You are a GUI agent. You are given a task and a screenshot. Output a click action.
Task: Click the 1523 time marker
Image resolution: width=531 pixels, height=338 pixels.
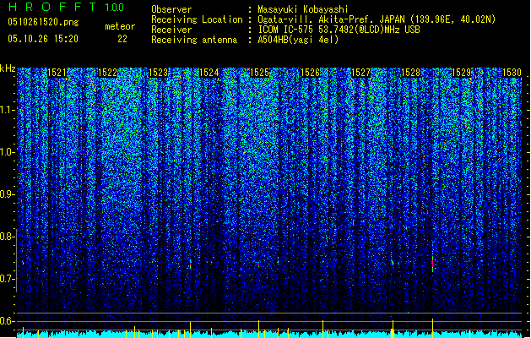(x=158, y=73)
